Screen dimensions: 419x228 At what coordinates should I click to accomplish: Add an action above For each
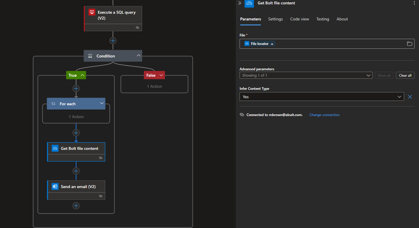[76, 88]
